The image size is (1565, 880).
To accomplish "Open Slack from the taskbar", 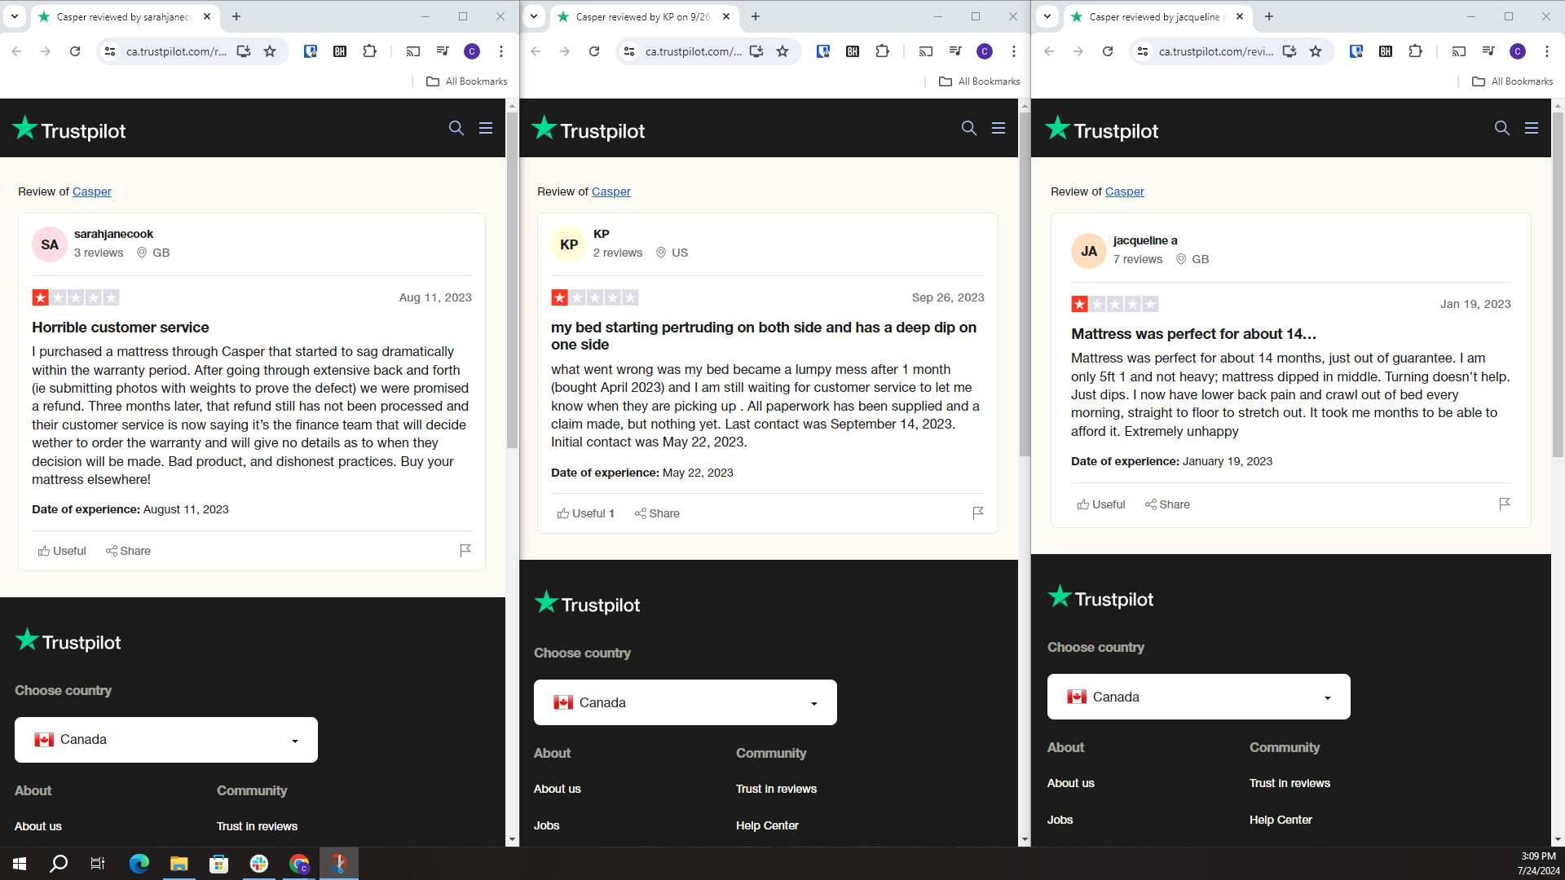I will [259, 864].
